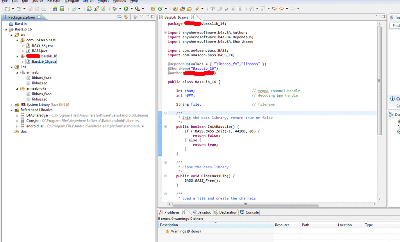Click the New JUnit Test Case icon
Image resolution: width=400 pixels, height=242 pixels.
tap(96, 9)
